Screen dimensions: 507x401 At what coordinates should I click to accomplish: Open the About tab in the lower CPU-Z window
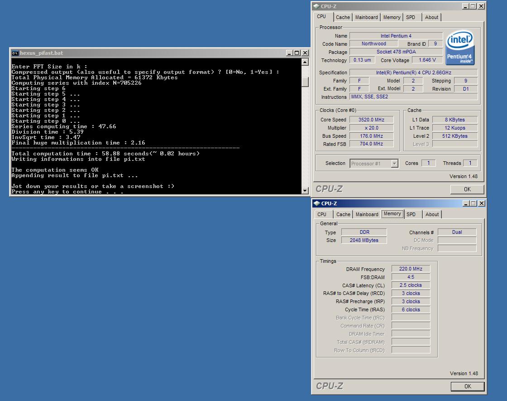[x=432, y=214]
